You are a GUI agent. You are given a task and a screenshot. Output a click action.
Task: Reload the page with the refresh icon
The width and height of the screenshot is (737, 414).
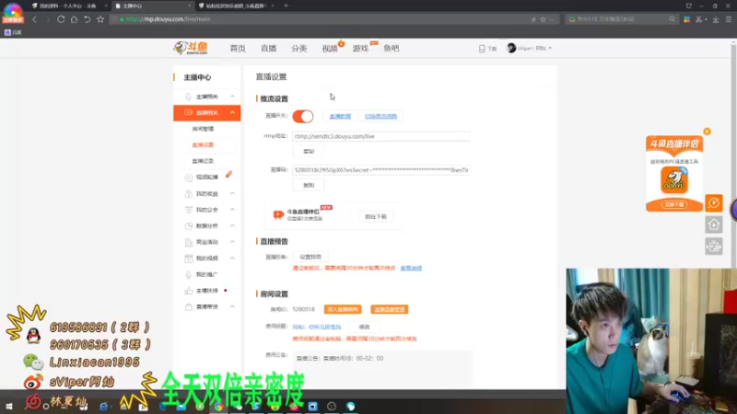(x=61, y=19)
